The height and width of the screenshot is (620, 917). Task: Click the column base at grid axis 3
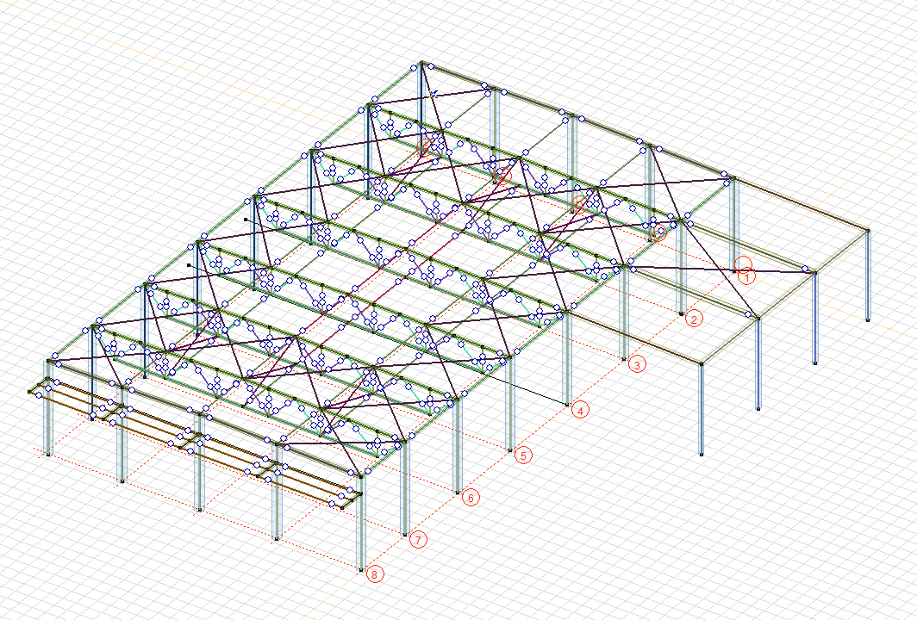coord(623,356)
